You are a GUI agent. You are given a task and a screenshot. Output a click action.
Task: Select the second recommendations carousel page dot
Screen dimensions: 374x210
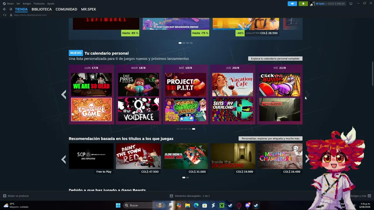[187, 177]
